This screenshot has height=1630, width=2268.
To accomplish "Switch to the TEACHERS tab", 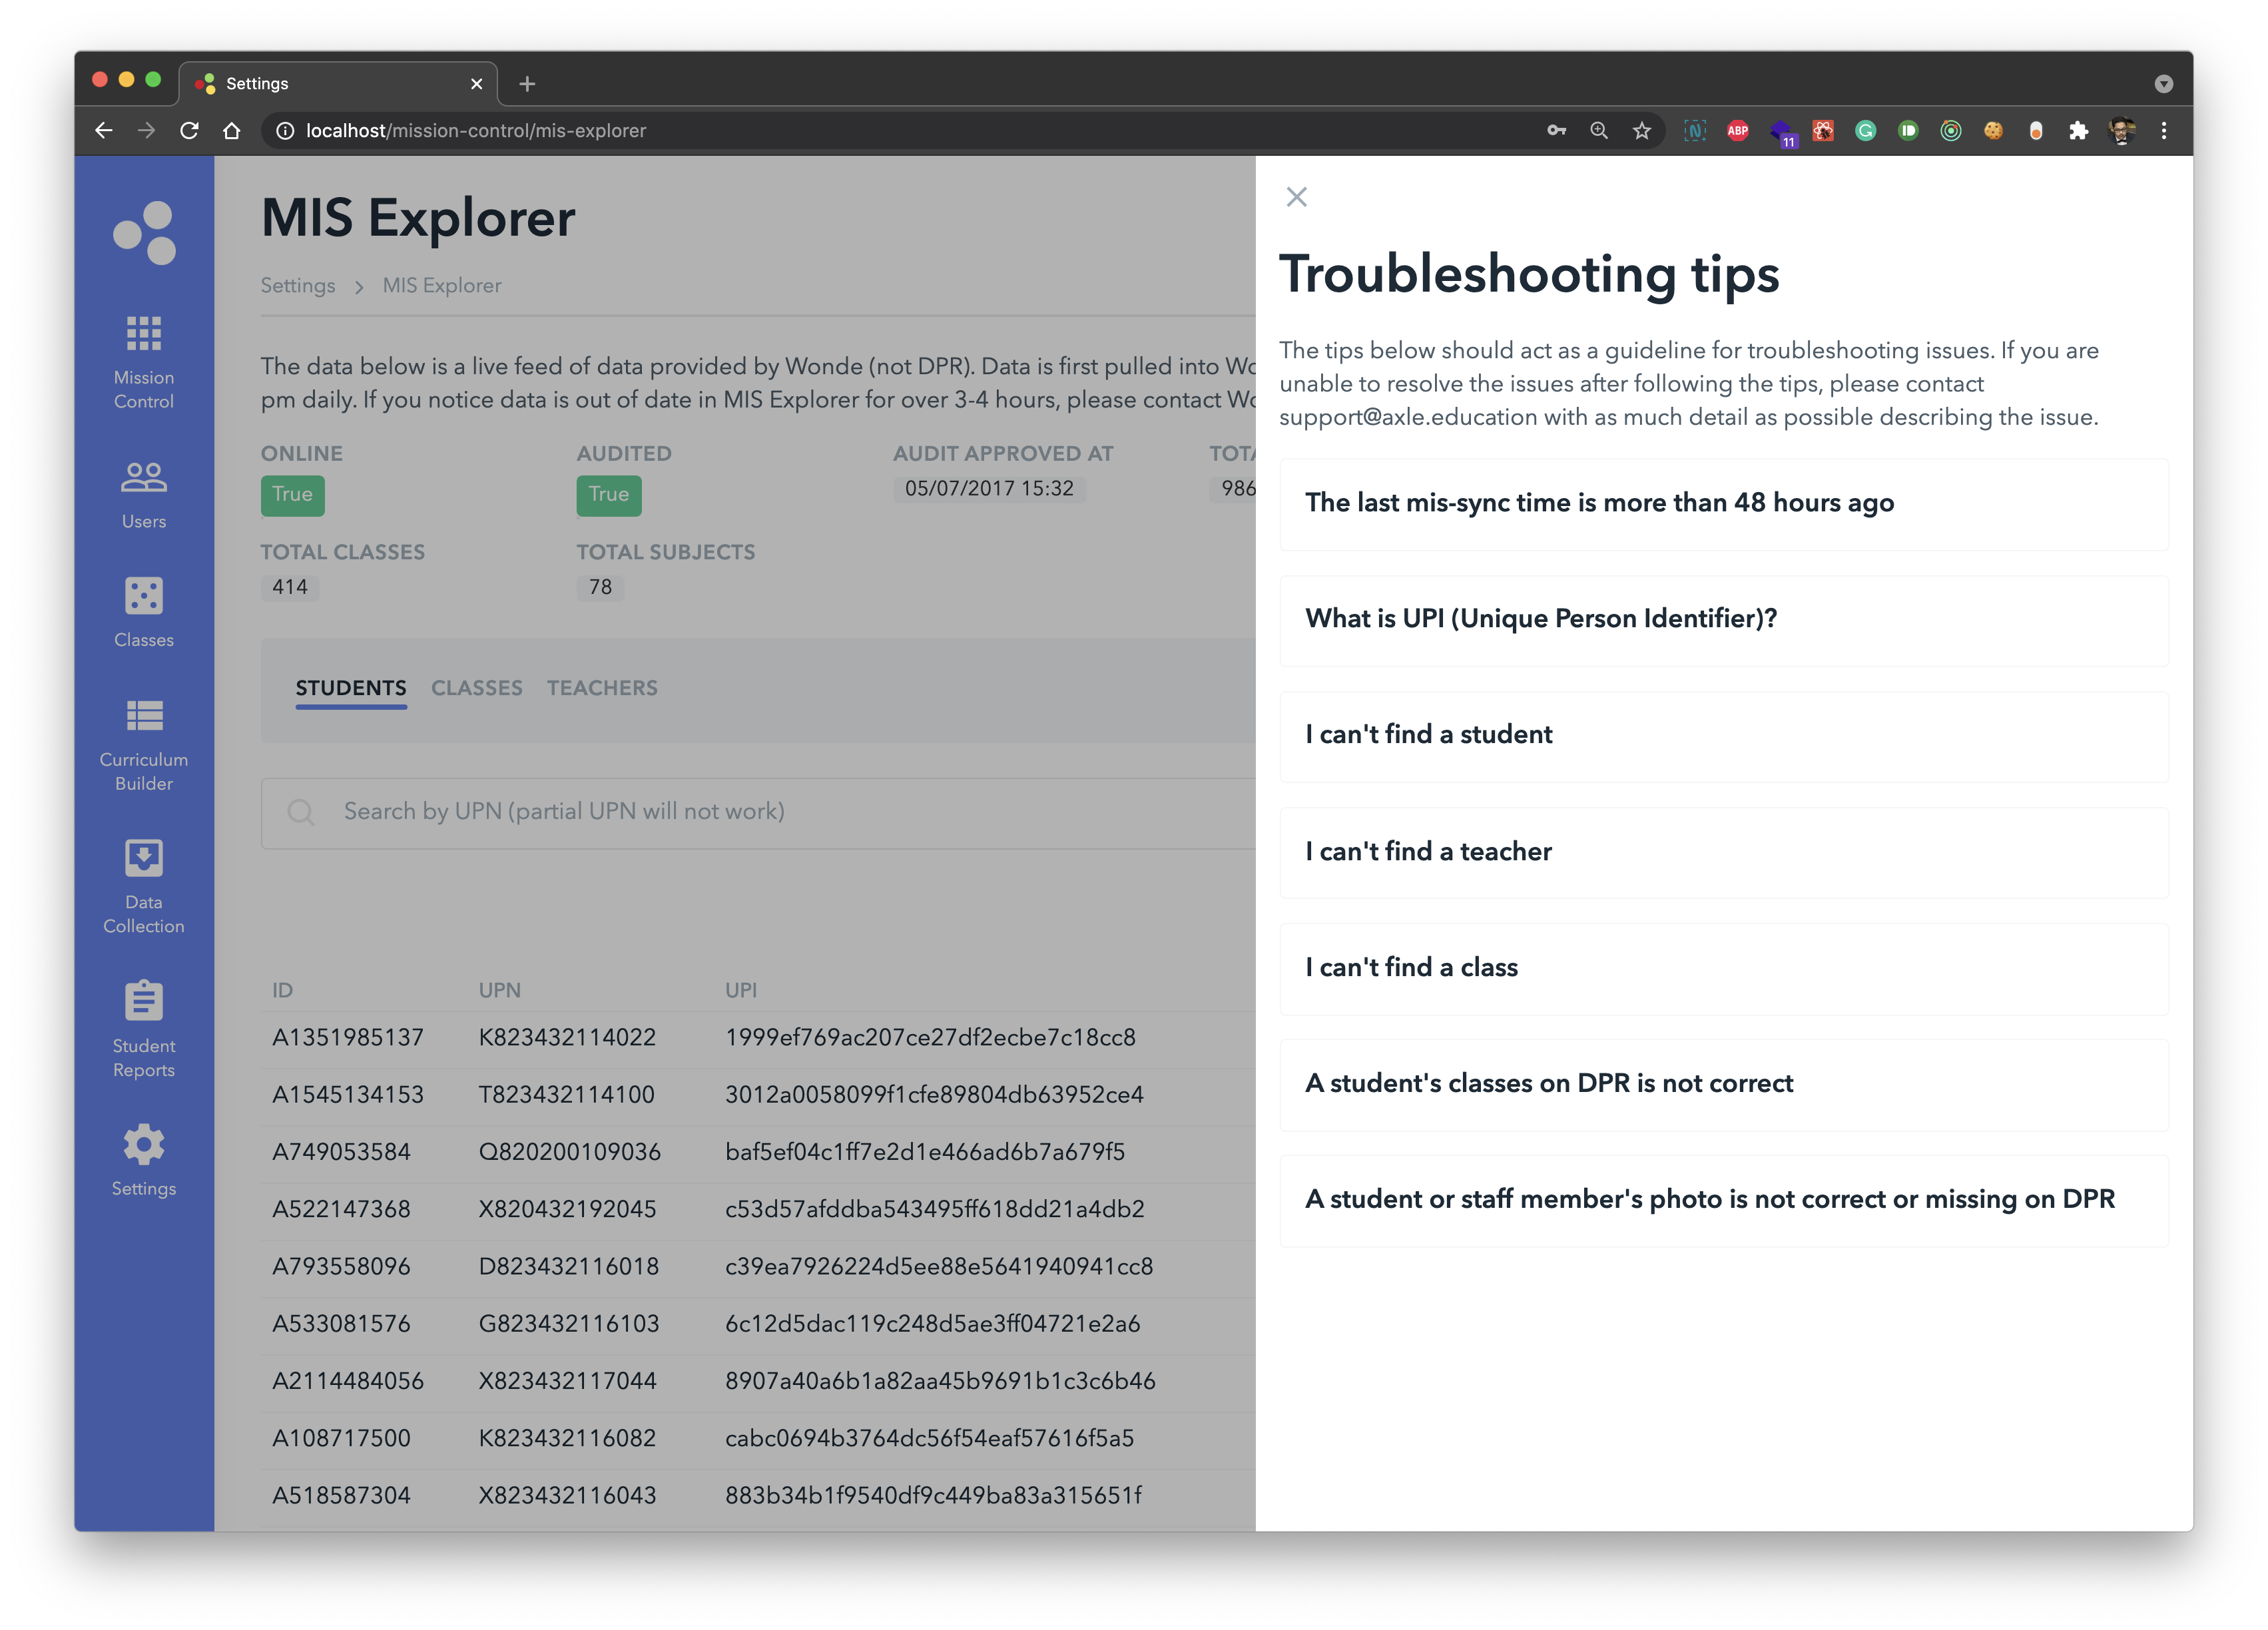I will tap(602, 688).
